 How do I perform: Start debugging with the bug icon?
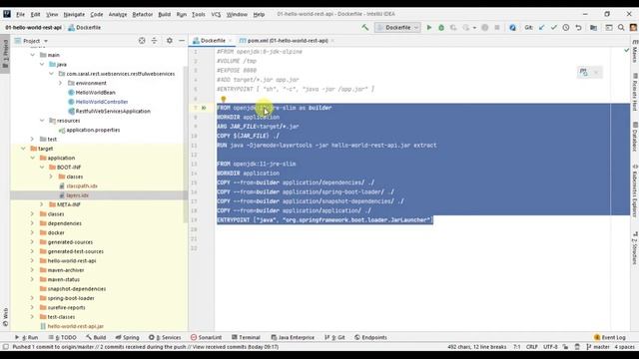coord(441,27)
